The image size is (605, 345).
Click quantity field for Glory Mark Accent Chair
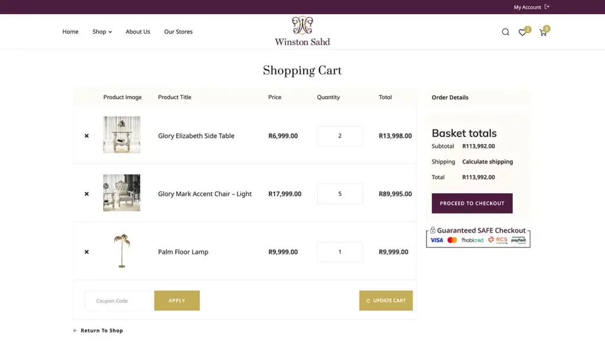tap(340, 194)
